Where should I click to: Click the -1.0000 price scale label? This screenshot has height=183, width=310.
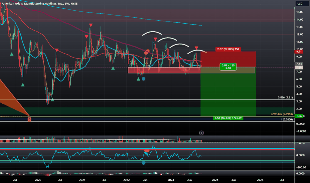tap(300, 131)
